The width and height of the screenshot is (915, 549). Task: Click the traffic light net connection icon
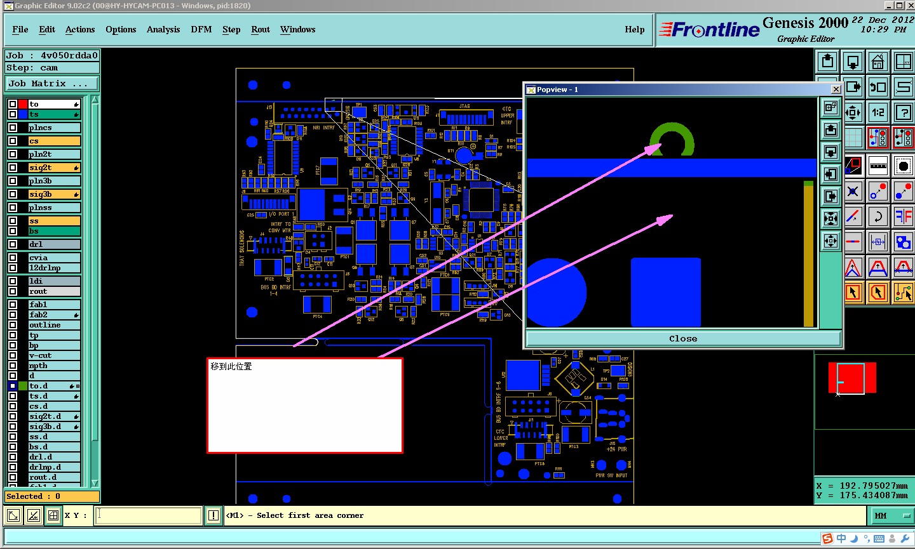878,138
